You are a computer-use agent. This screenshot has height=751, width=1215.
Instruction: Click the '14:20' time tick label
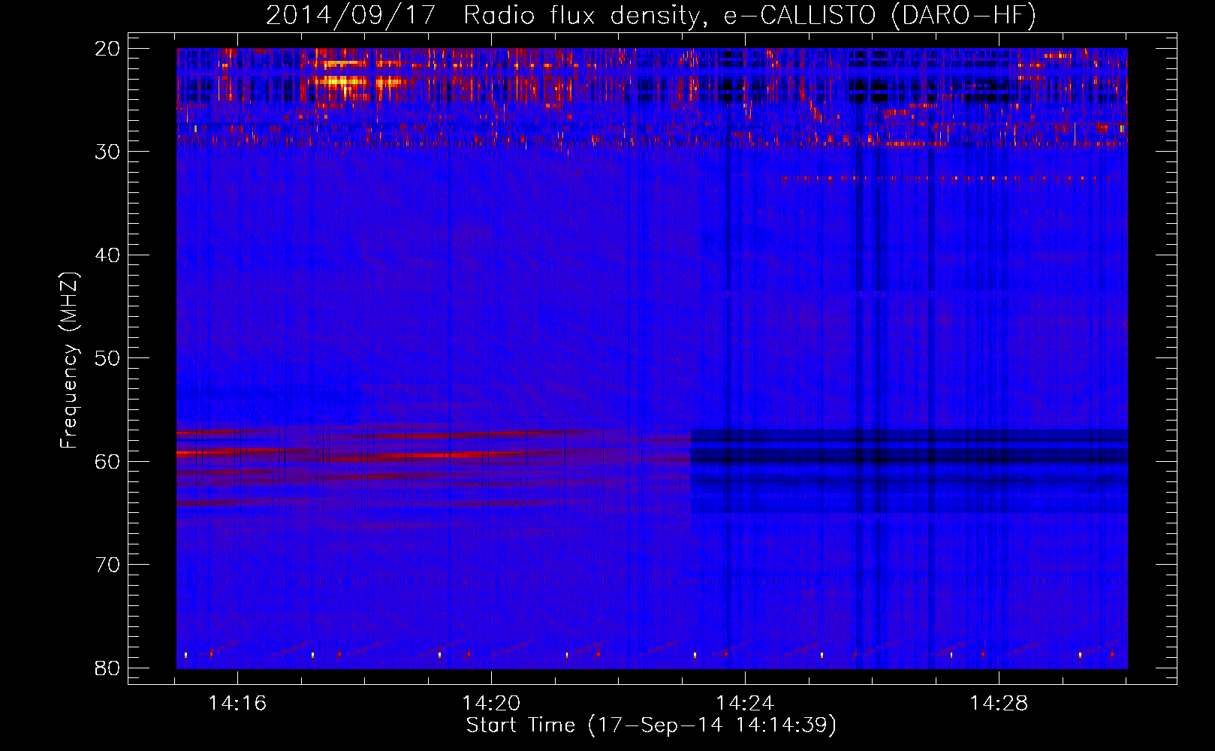(x=492, y=704)
